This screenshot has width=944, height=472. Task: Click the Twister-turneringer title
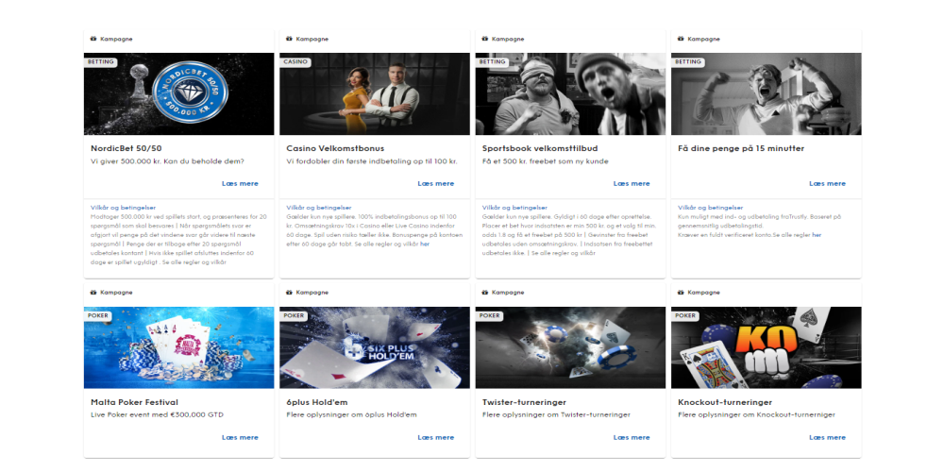pyautogui.click(x=524, y=402)
